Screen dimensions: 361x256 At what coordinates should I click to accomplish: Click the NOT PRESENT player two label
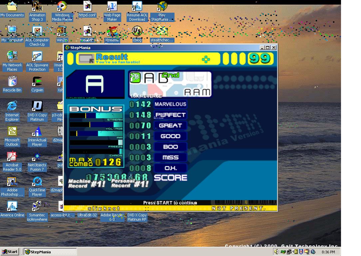point(237,208)
